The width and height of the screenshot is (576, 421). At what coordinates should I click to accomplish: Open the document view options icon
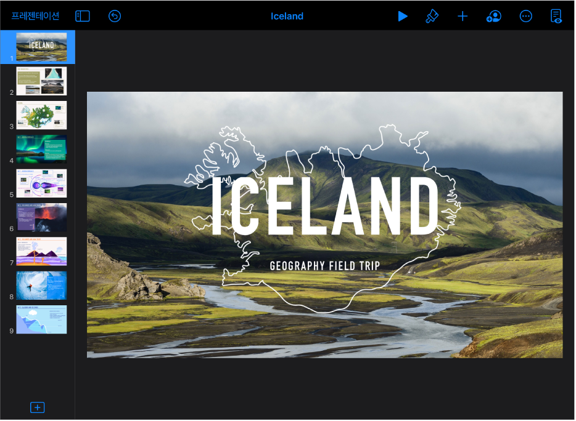556,16
